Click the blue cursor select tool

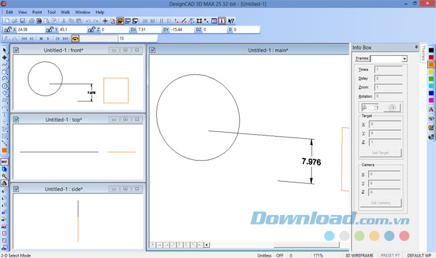5,169
